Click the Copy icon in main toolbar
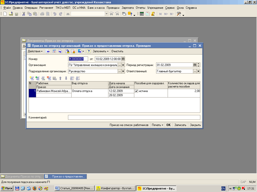The height and width of the screenshot is (192, 257). (29, 14)
